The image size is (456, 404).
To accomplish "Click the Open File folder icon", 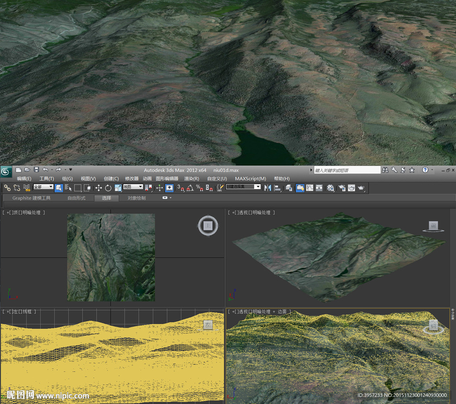I will point(27,170).
